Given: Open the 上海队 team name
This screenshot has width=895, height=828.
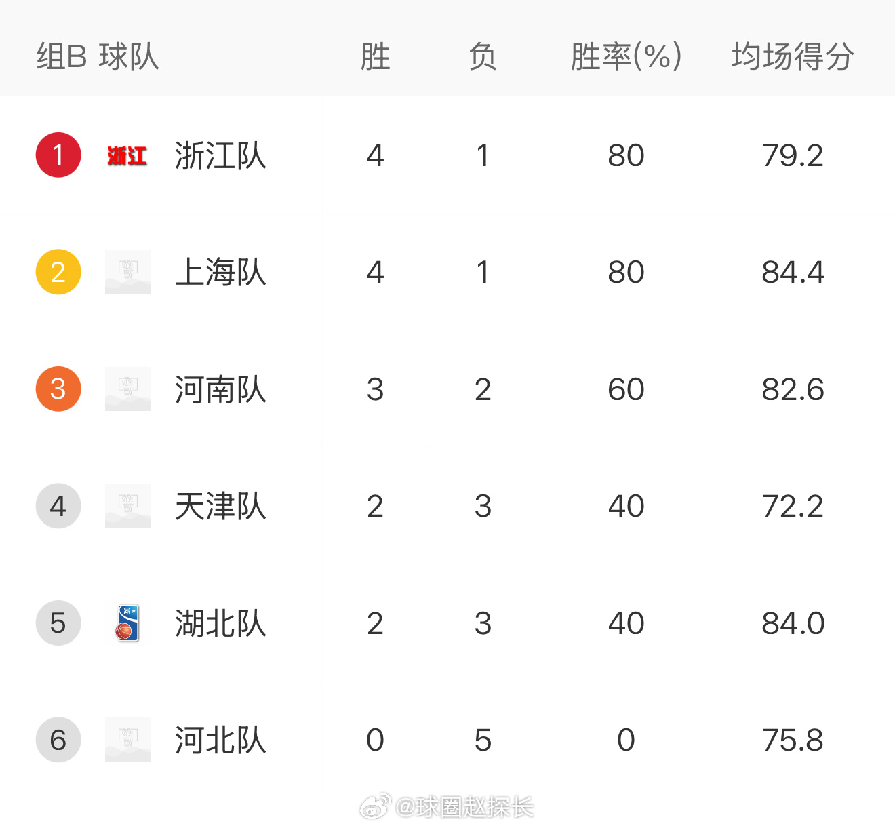Looking at the screenshot, I should tap(220, 272).
